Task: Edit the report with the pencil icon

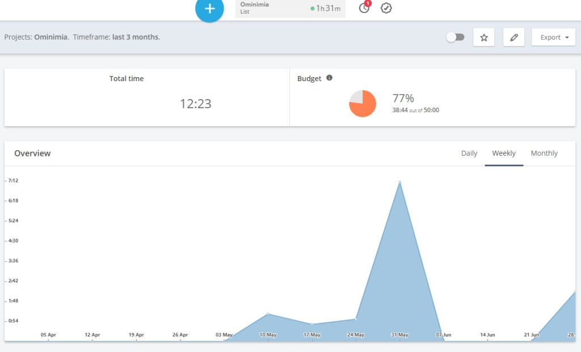Action: 513,36
